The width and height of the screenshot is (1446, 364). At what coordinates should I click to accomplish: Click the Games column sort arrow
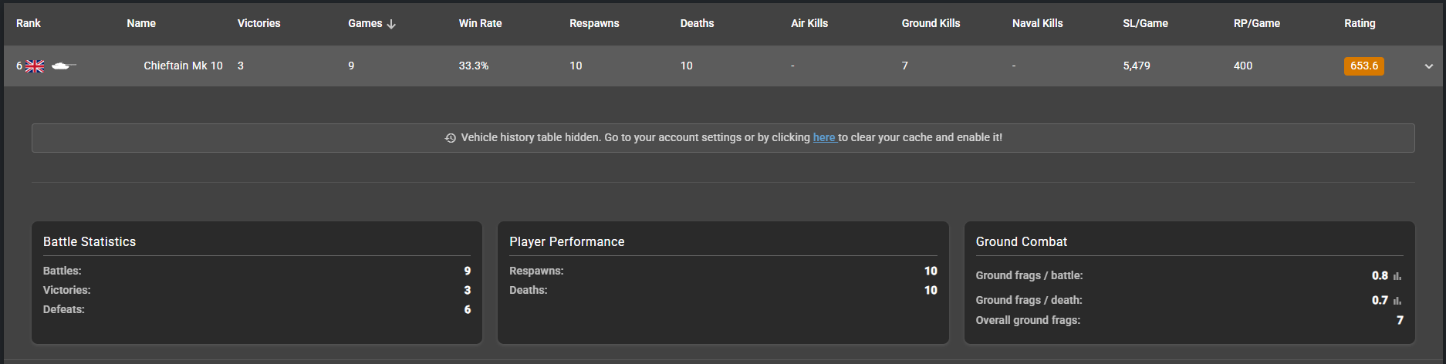(391, 24)
